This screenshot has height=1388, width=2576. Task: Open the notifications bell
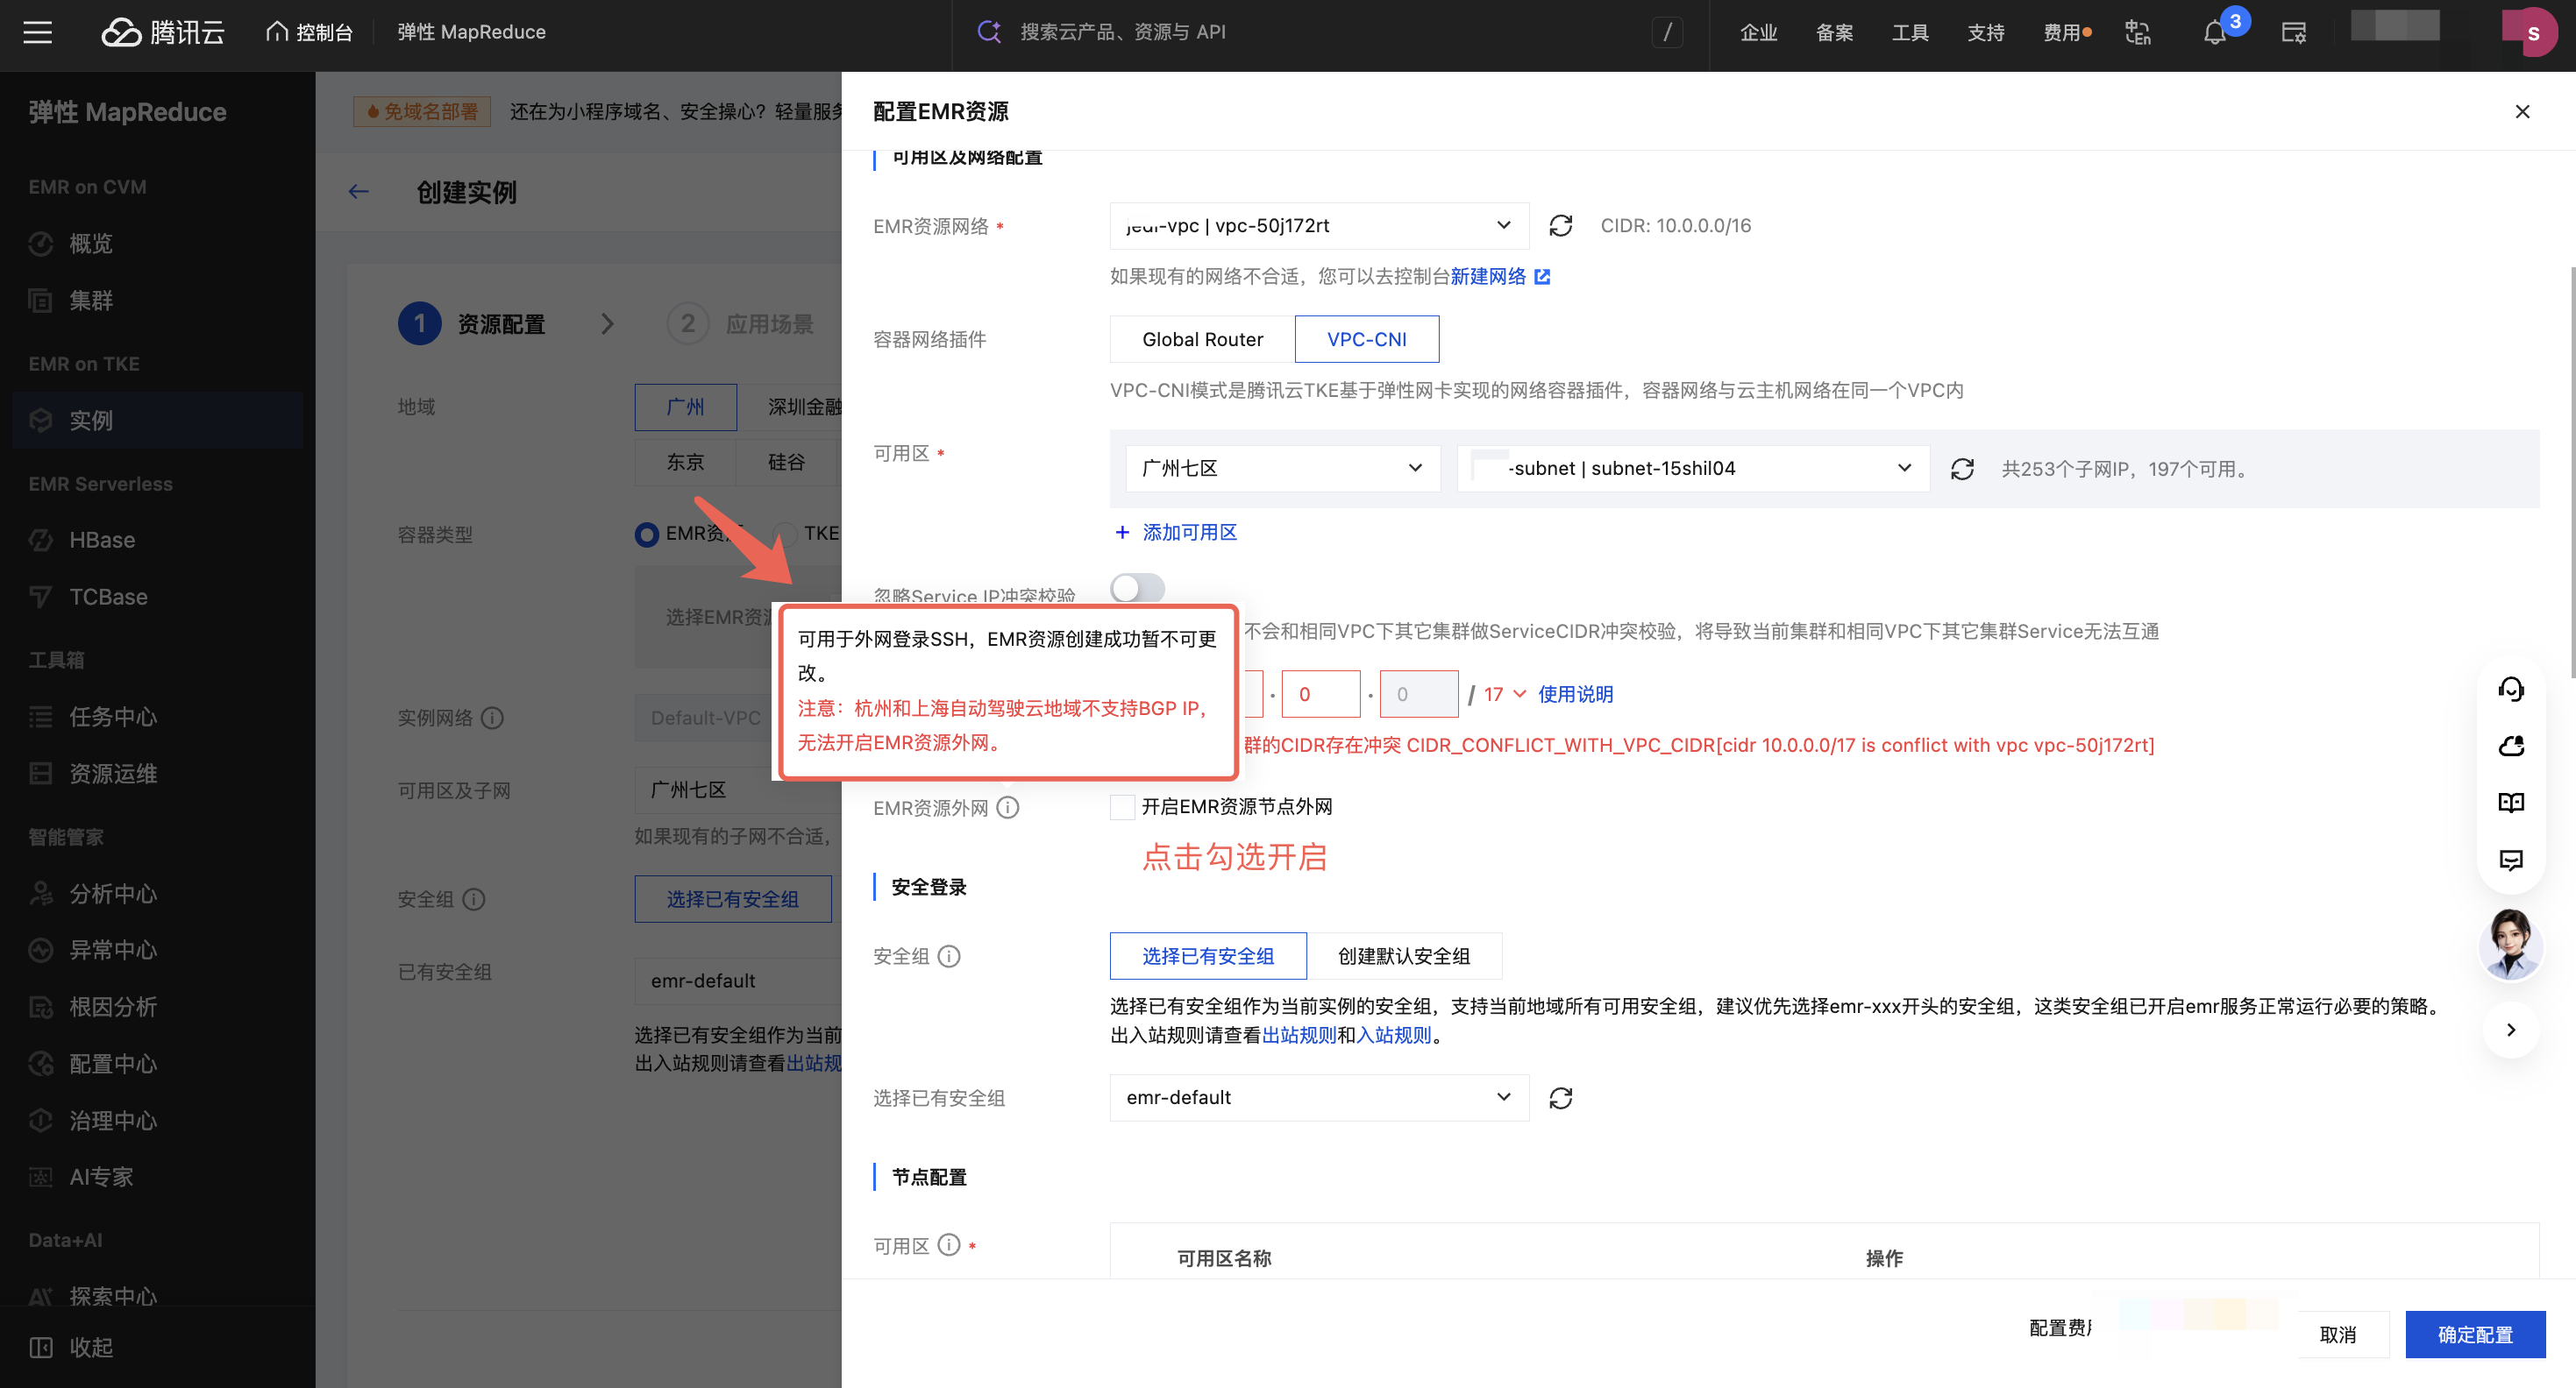coord(2216,32)
